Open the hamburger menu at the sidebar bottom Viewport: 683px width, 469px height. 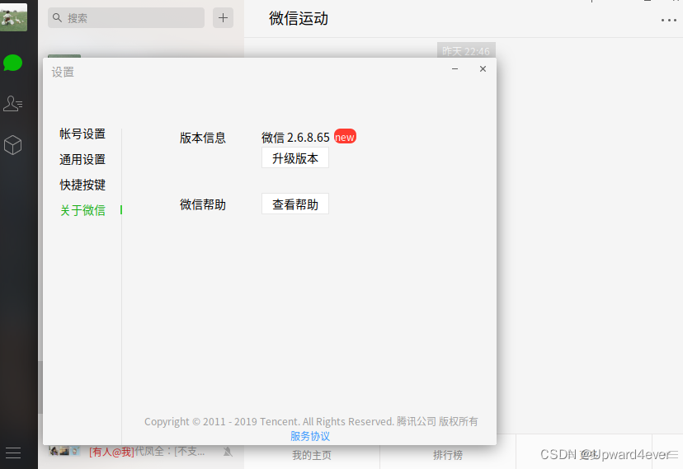pos(13,453)
